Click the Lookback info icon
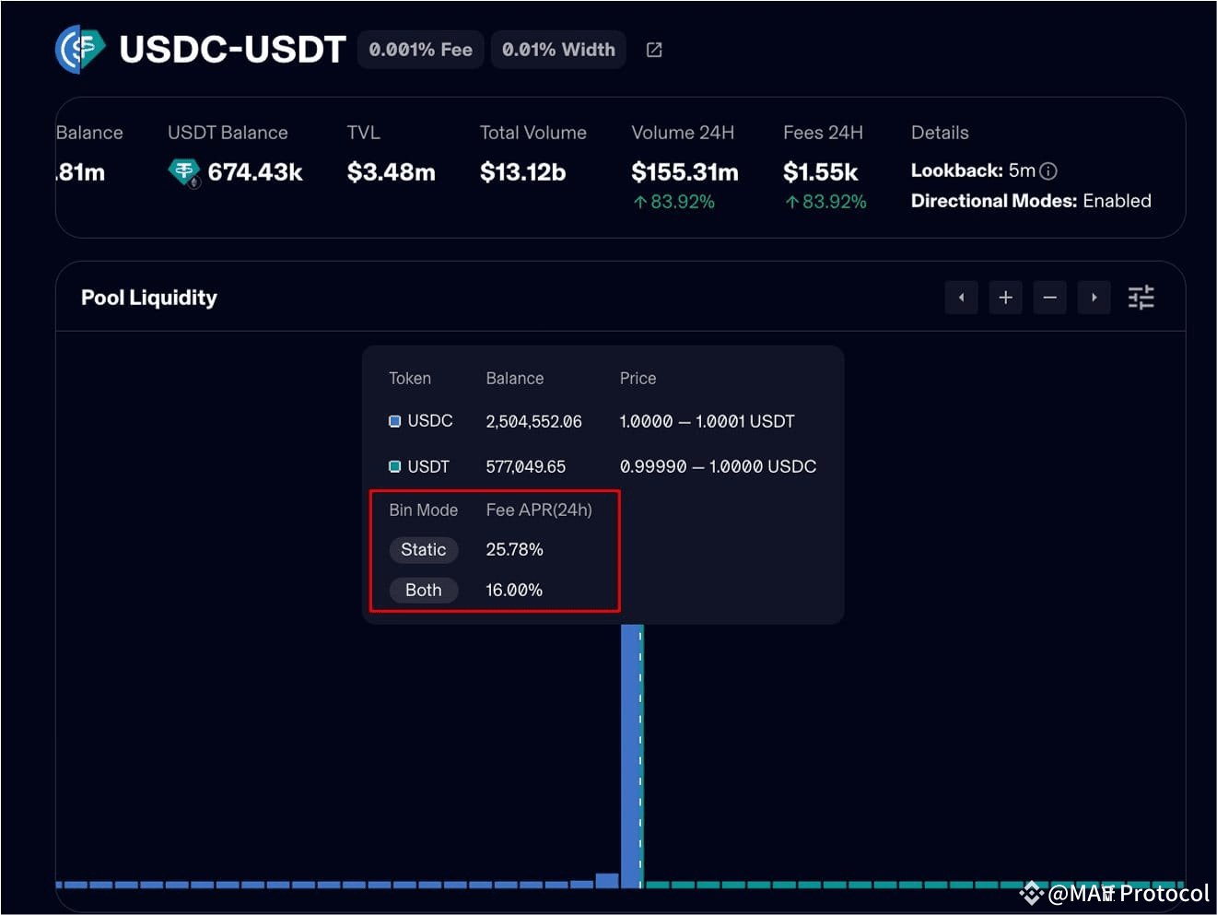Screen dimensions: 1217x915 tap(1048, 170)
